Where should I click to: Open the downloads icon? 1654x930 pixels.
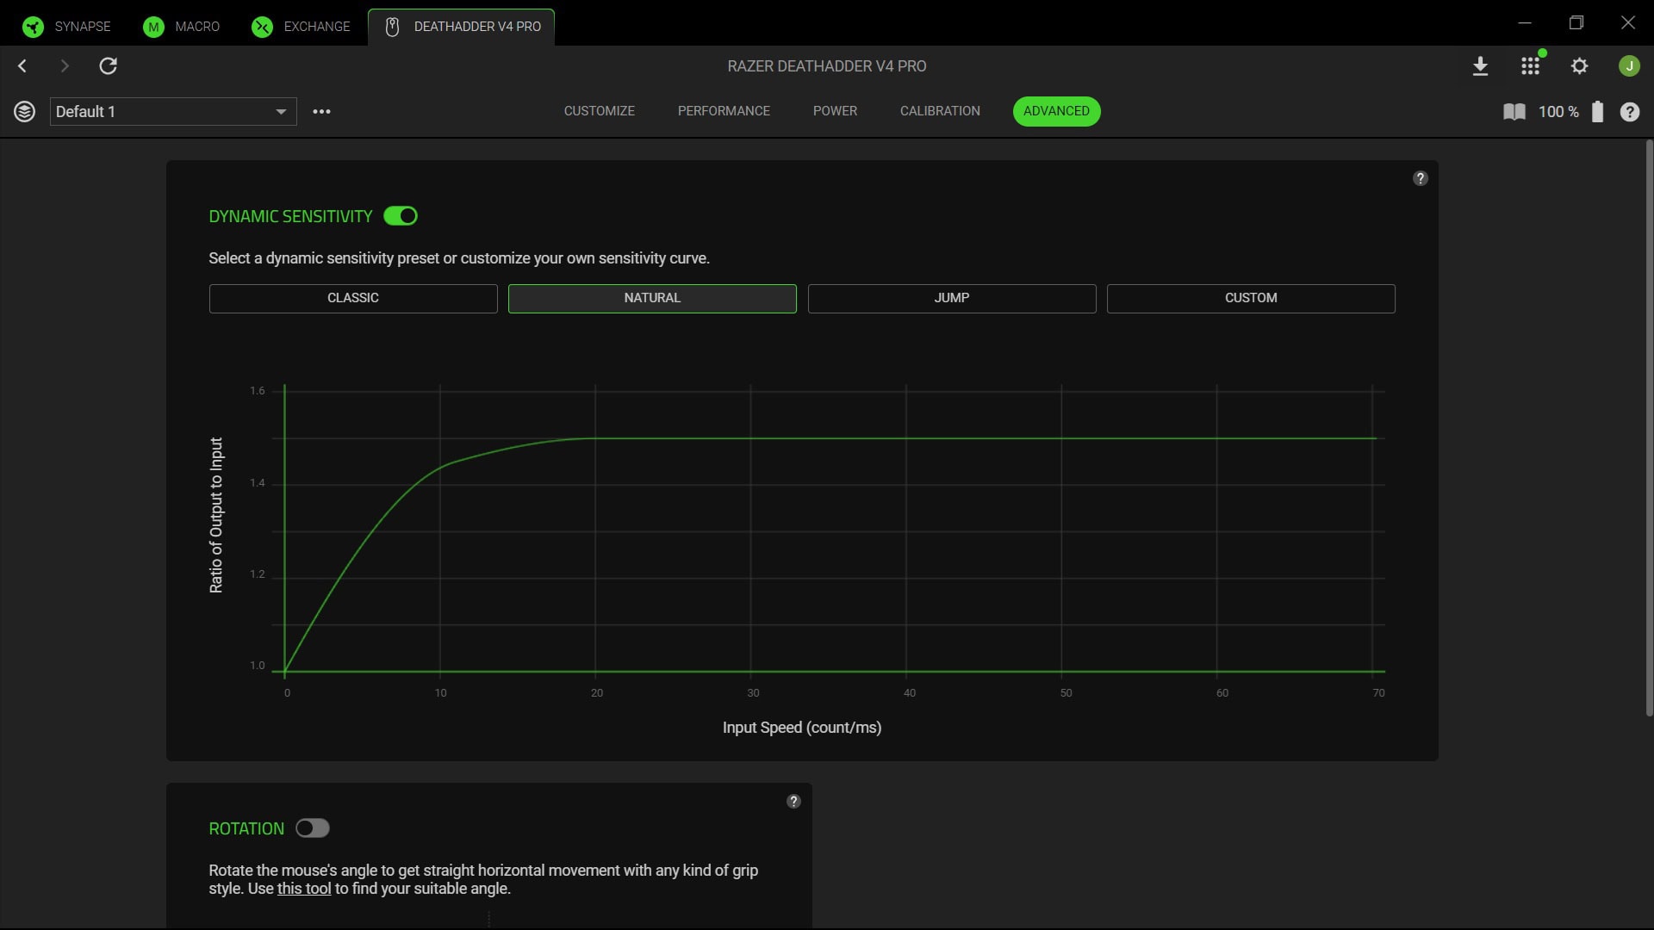pos(1480,66)
